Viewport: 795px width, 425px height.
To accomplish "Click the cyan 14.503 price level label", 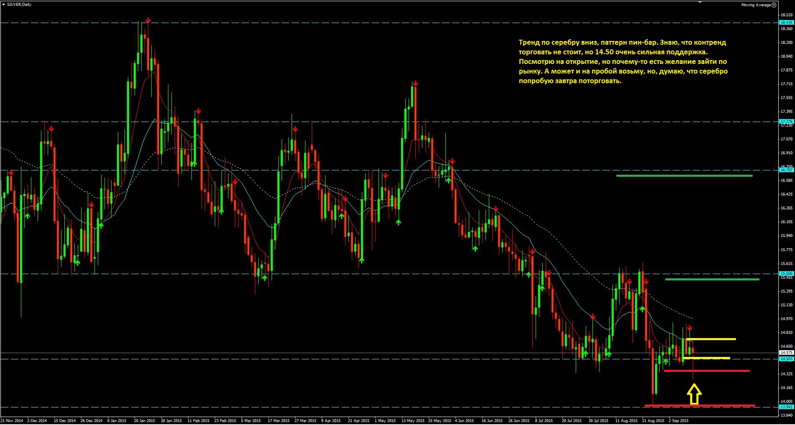I will click(786, 359).
